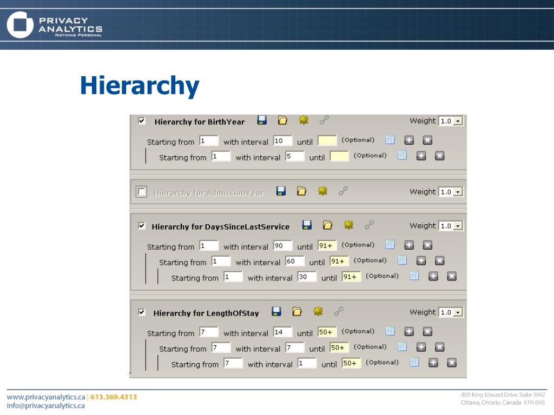Add level on BirthYear interval 10 row

click(x=409, y=140)
